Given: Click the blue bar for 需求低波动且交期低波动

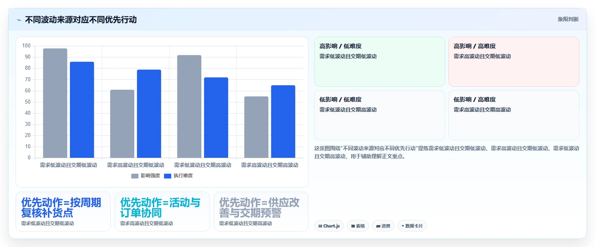Looking at the screenshot, I should point(82,110).
